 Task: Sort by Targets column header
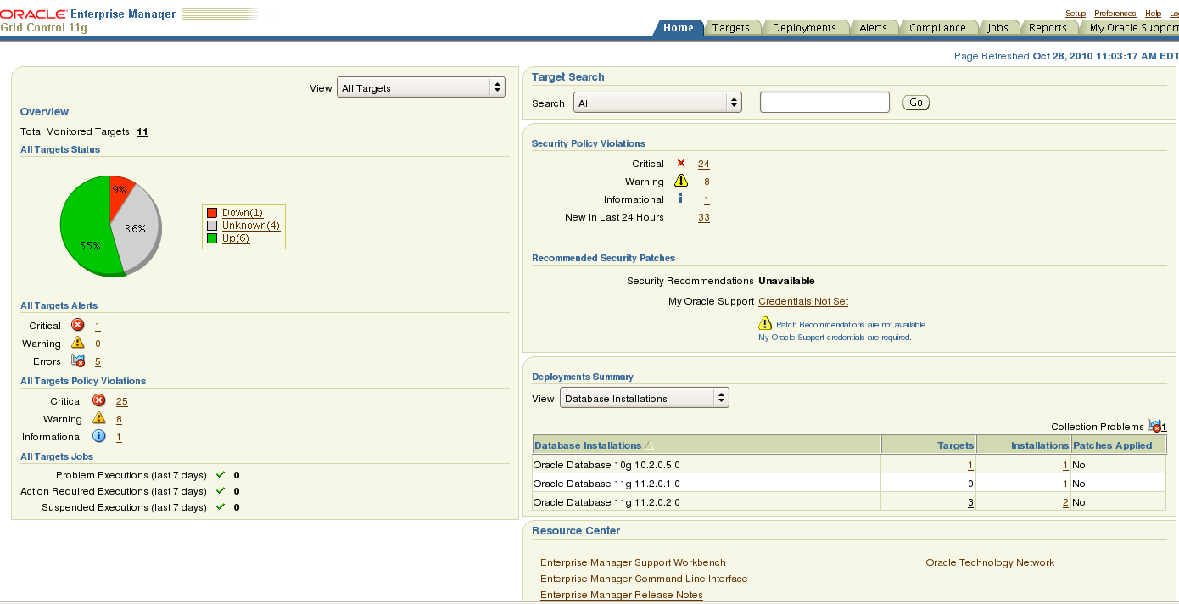pyautogui.click(x=955, y=445)
